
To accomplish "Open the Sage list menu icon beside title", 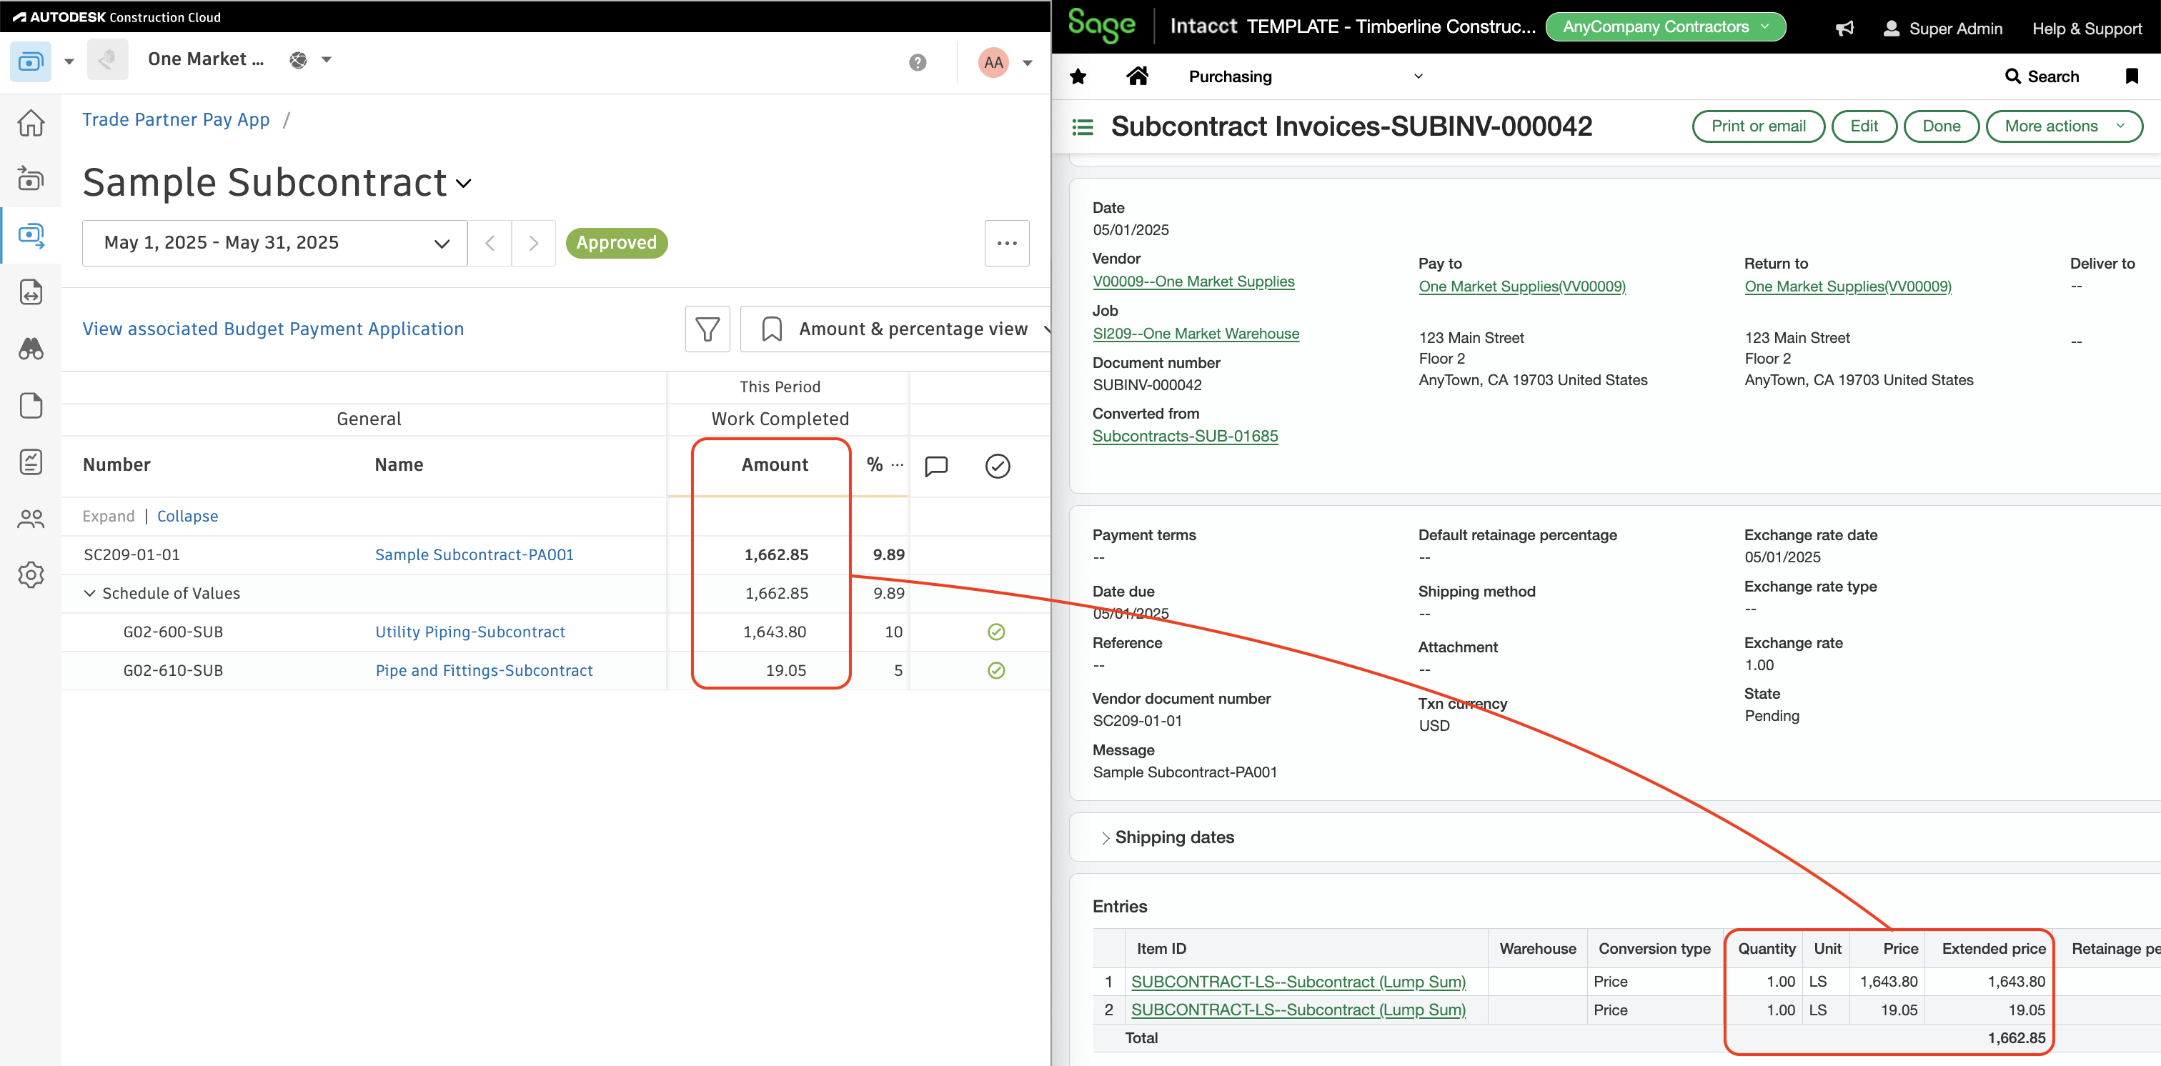I will coord(1083,126).
